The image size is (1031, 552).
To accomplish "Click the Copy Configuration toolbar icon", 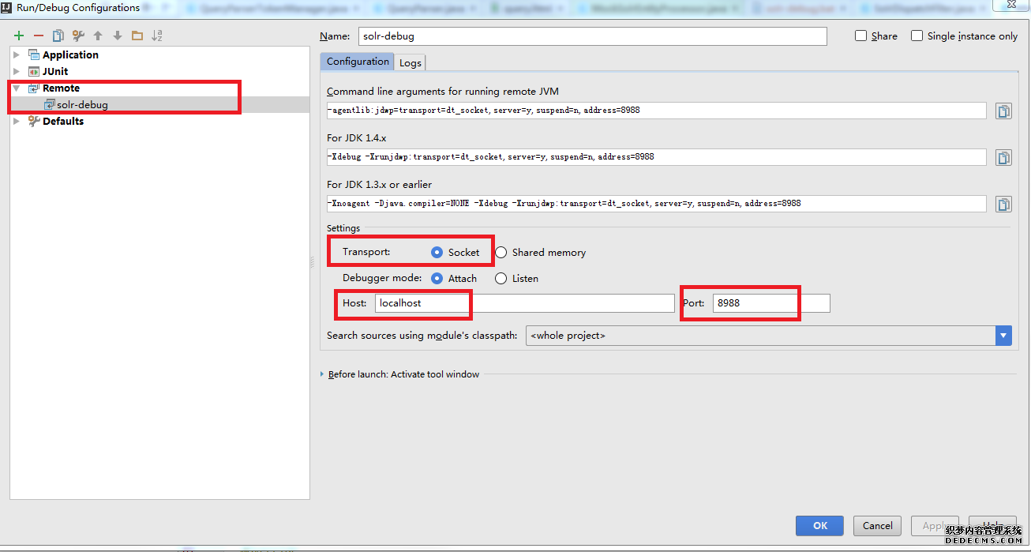I will tap(58, 36).
